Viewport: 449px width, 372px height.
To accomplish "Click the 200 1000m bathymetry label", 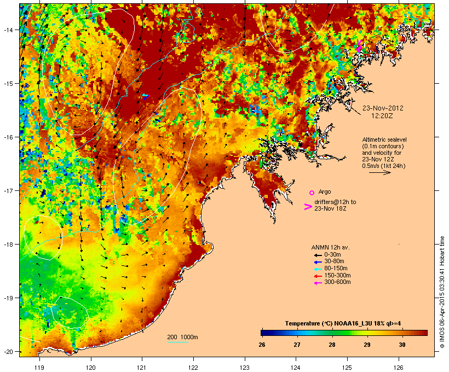I will point(182,337).
